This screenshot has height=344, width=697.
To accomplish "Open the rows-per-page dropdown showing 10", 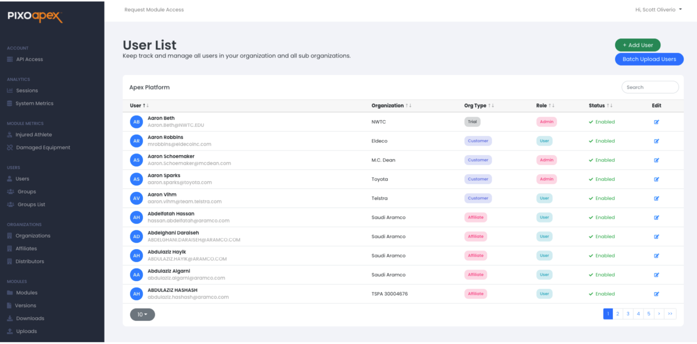I will (x=142, y=314).
